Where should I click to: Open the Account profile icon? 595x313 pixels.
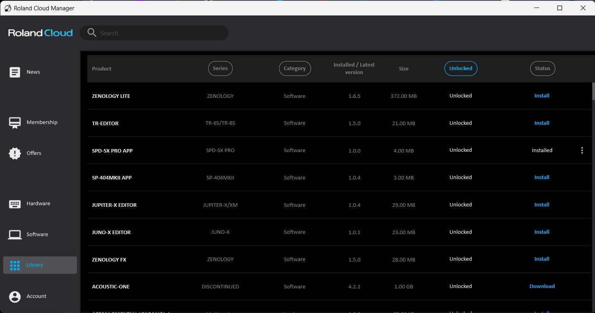click(x=15, y=296)
